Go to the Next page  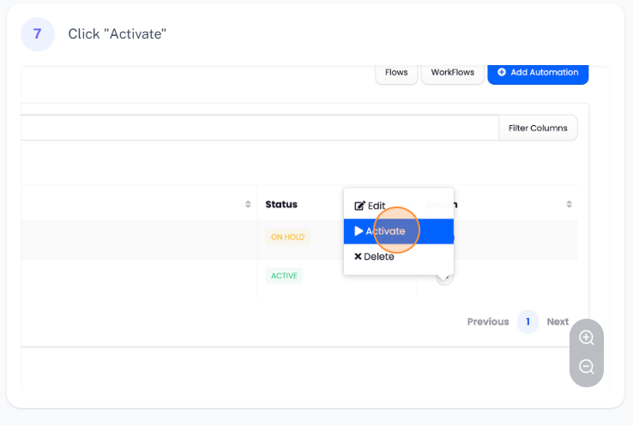pos(558,322)
